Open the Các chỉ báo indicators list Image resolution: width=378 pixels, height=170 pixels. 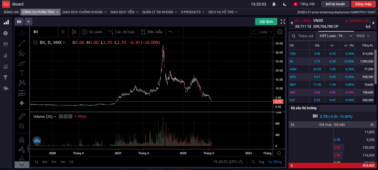[121, 32]
